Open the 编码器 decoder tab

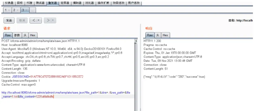pyautogui.click(x=78, y=3)
